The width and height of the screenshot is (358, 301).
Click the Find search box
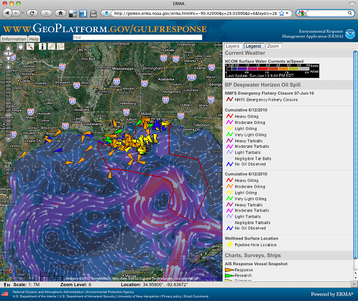137,37
